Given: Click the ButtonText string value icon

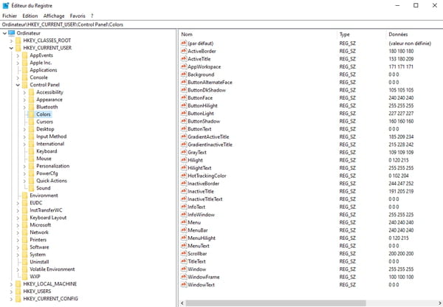Looking at the screenshot, I should click(184, 129).
